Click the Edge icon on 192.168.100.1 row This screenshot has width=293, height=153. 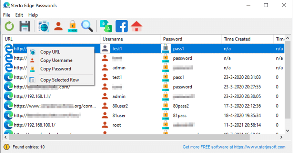click(8, 125)
